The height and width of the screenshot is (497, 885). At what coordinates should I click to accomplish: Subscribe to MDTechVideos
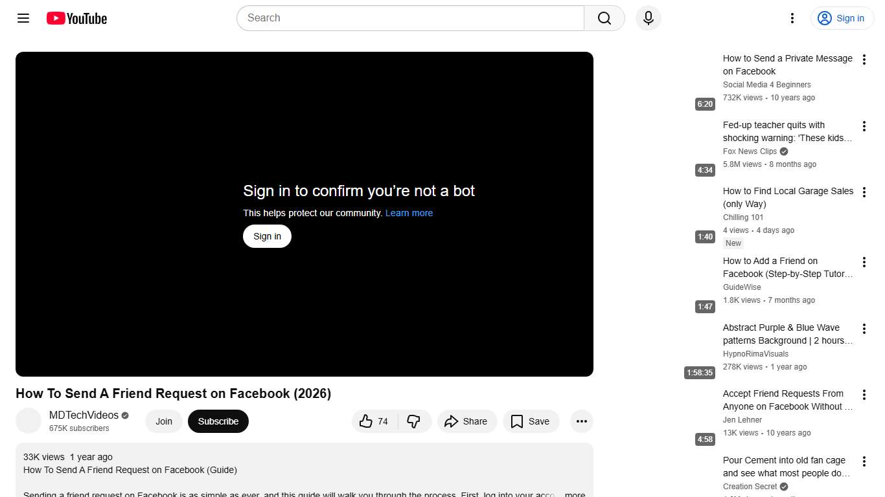click(x=218, y=421)
